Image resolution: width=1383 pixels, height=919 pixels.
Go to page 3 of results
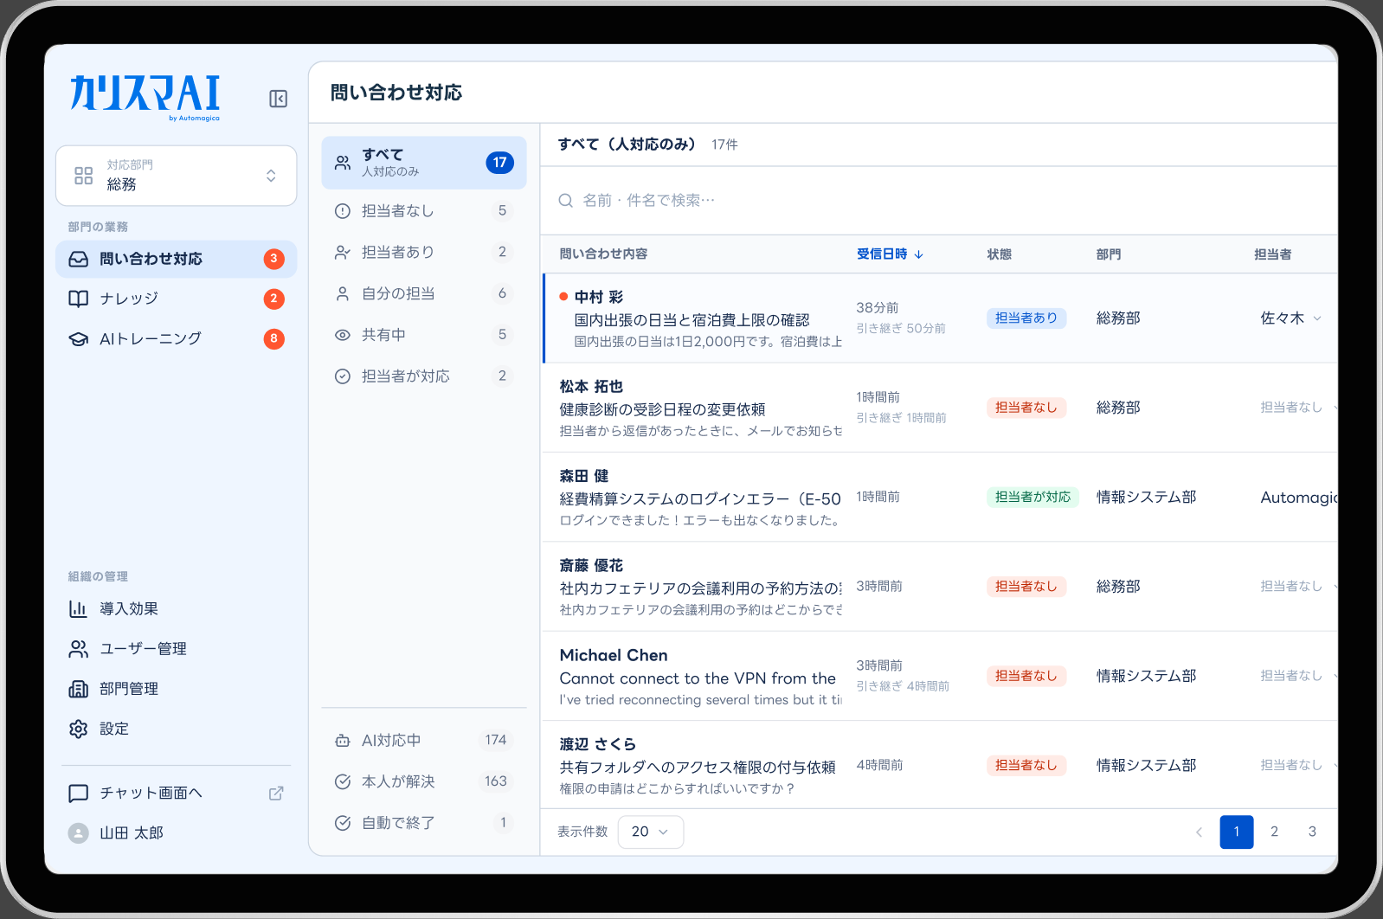point(1312,832)
